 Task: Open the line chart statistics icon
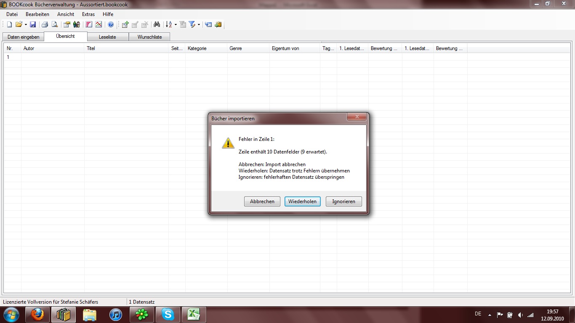click(98, 25)
